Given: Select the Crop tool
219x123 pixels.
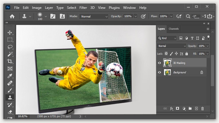Looking at the screenshot, I should pyautogui.click(x=10, y=61).
